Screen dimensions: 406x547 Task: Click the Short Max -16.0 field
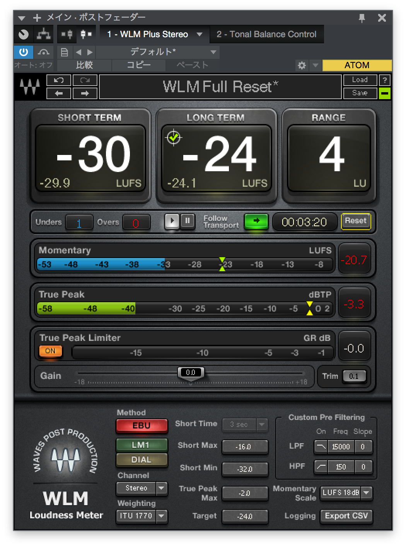pyautogui.click(x=245, y=447)
